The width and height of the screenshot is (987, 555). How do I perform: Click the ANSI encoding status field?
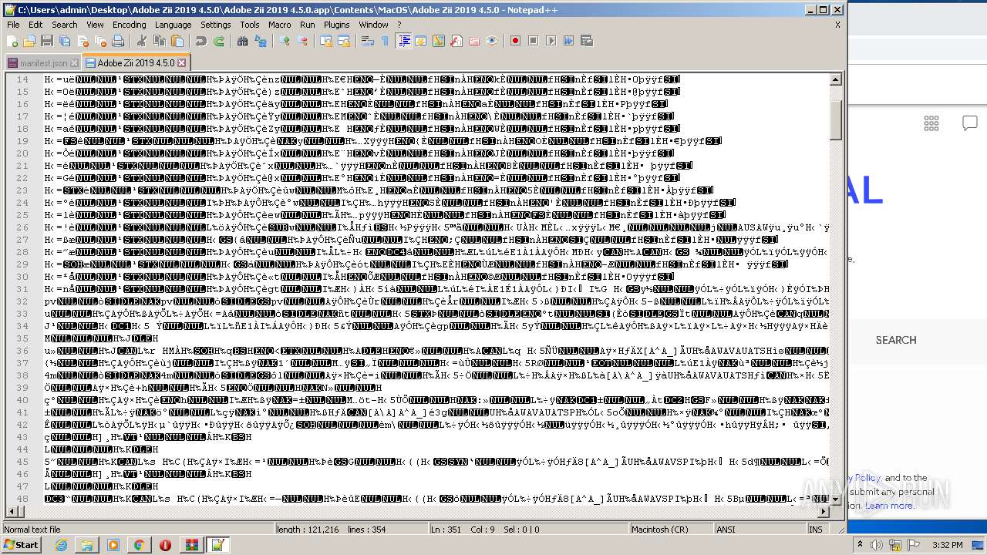760,530
